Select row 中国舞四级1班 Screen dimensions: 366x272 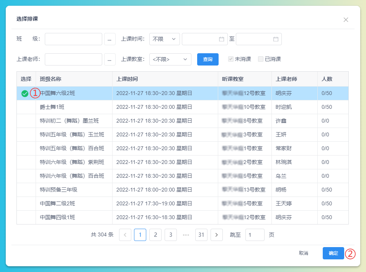pyautogui.click(x=183, y=217)
